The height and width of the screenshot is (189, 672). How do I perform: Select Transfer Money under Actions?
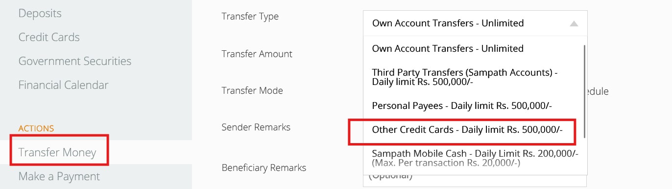click(x=57, y=153)
